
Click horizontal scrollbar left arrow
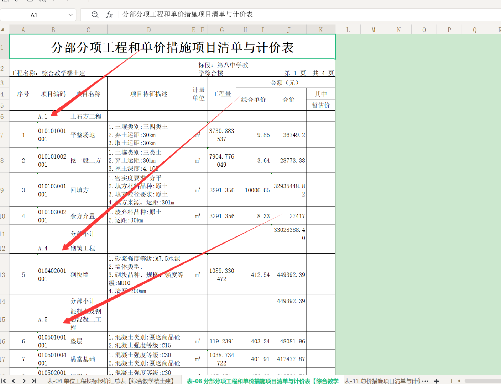tap(459, 381)
